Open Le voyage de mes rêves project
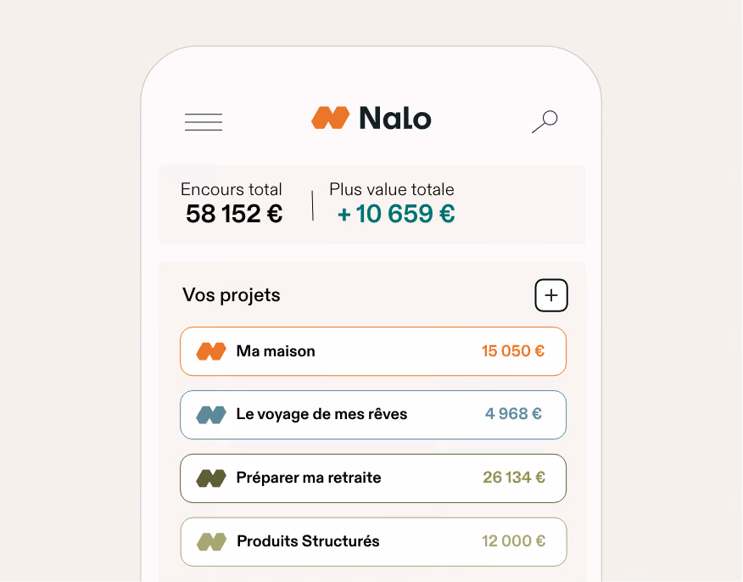The image size is (743, 582). tap(373, 415)
